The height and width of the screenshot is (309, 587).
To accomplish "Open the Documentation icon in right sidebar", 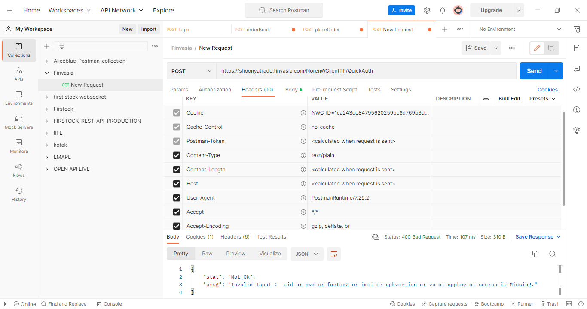I will coord(577,48).
